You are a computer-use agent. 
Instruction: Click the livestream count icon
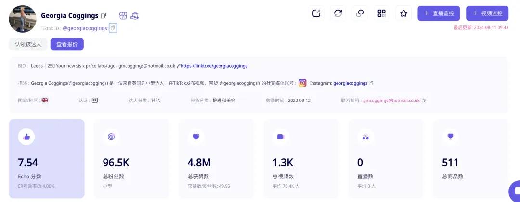(x=366, y=137)
